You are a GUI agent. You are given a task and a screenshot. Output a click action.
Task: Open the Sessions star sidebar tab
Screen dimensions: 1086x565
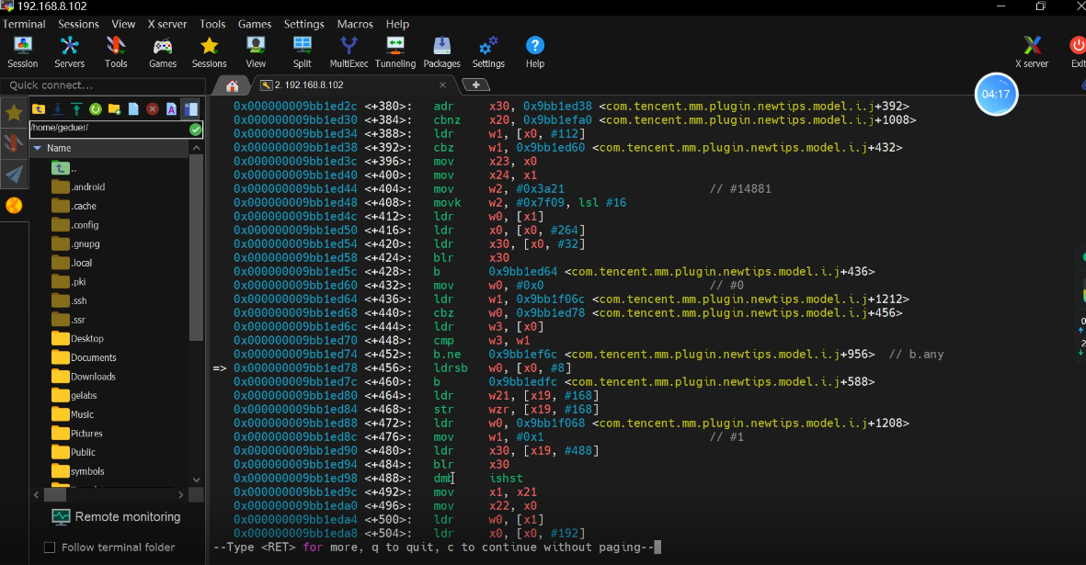pos(14,113)
